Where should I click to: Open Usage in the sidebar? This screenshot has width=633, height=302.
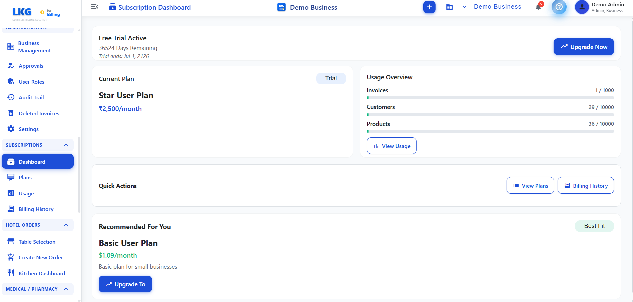(x=38, y=193)
